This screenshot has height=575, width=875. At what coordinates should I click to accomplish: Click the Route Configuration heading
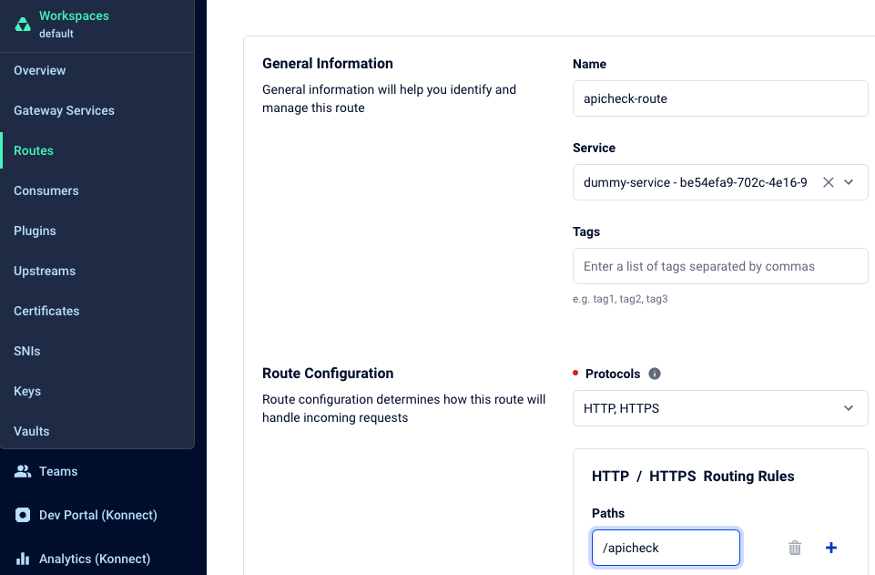pos(328,374)
